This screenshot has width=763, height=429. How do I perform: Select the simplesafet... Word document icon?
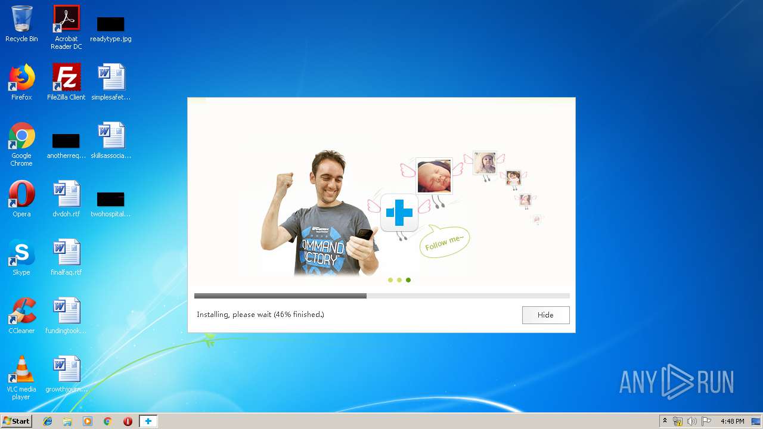111,83
